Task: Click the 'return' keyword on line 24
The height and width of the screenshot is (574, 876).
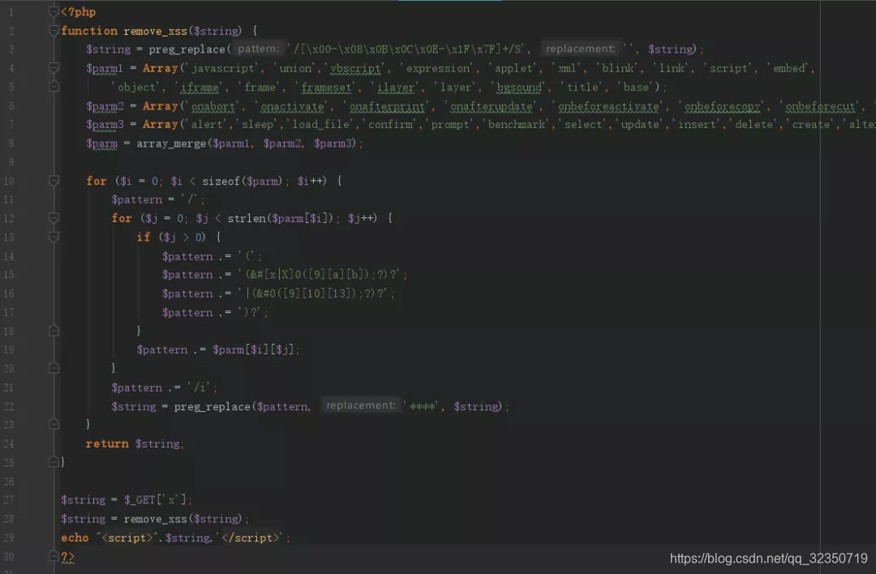Action: (x=107, y=444)
